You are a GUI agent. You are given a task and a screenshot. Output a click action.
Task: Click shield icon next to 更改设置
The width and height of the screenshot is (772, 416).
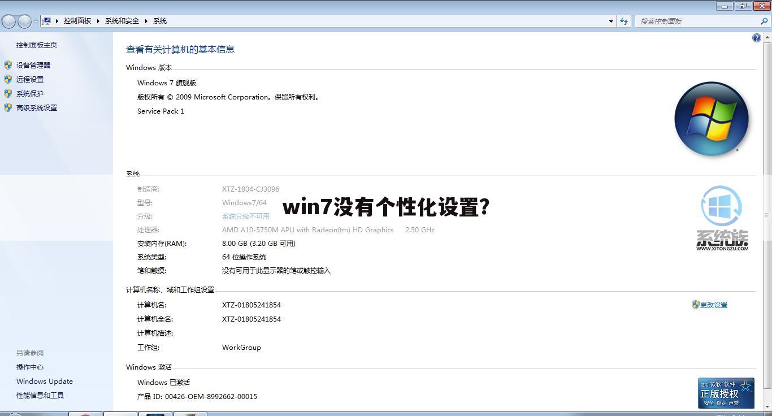click(696, 305)
